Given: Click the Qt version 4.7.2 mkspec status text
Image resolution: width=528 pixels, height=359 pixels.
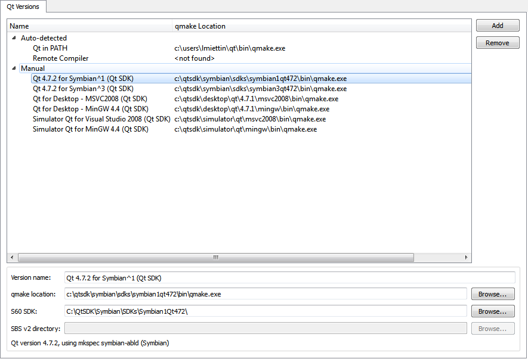Looking at the screenshot, I should (90, 343).
